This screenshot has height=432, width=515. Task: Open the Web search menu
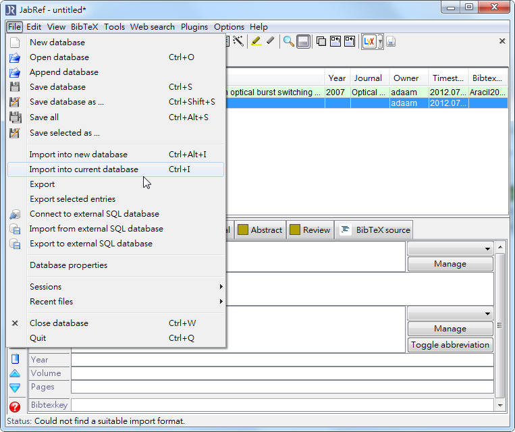point(153,26)
